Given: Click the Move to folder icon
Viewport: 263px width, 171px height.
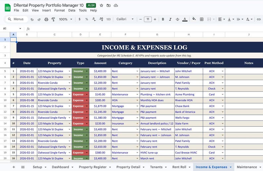Looking at the screenshot, I should click(109, 5).
